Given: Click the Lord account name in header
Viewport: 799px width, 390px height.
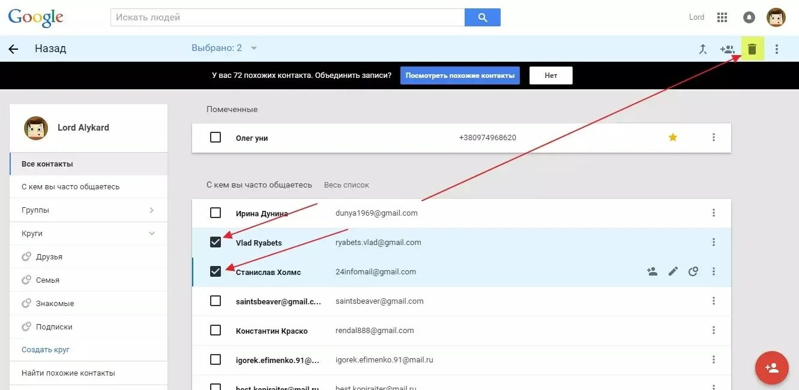Looking at the screenshot, I should [697, 17].
